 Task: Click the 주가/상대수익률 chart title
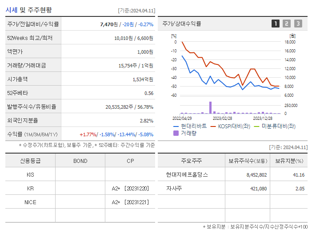(x=182, y=24)
